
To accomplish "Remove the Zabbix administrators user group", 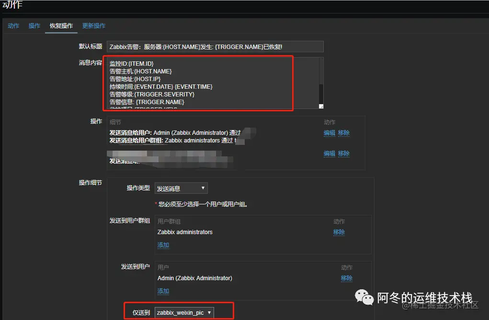I will tap(339, 232).
